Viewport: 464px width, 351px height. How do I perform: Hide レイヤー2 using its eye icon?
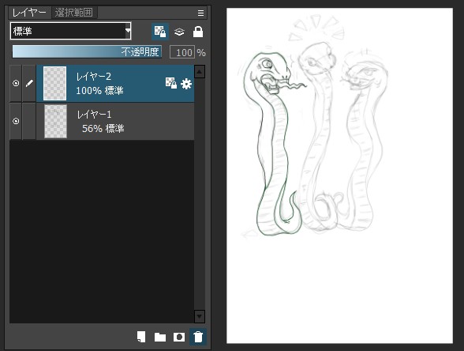(x=16, y=83)
